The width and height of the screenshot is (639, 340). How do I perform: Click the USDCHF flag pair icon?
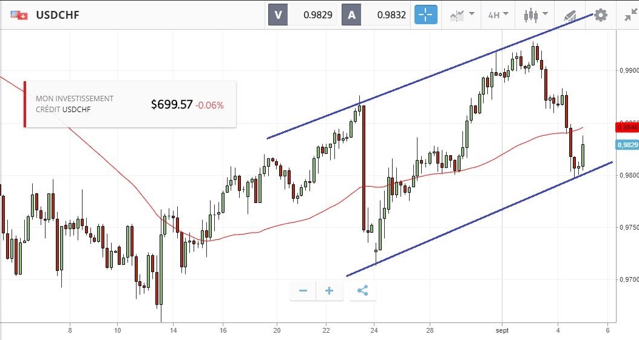point(19,15)
